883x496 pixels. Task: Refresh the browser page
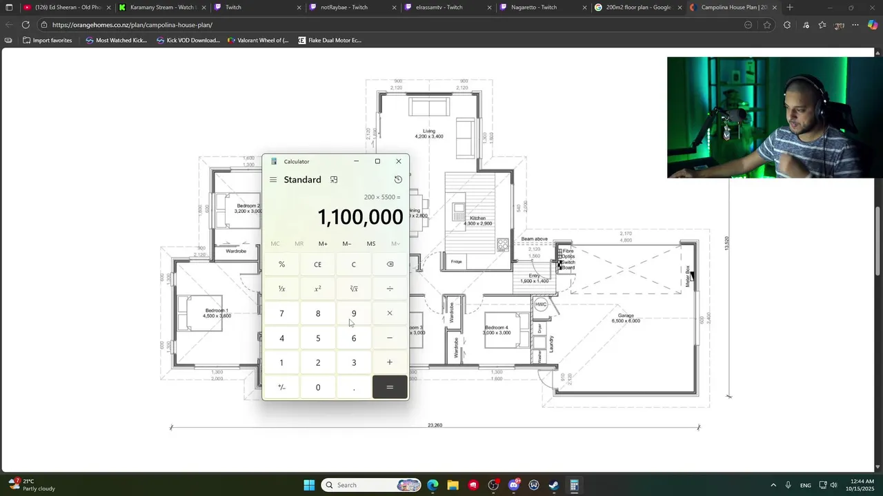[x=26, y=25]
